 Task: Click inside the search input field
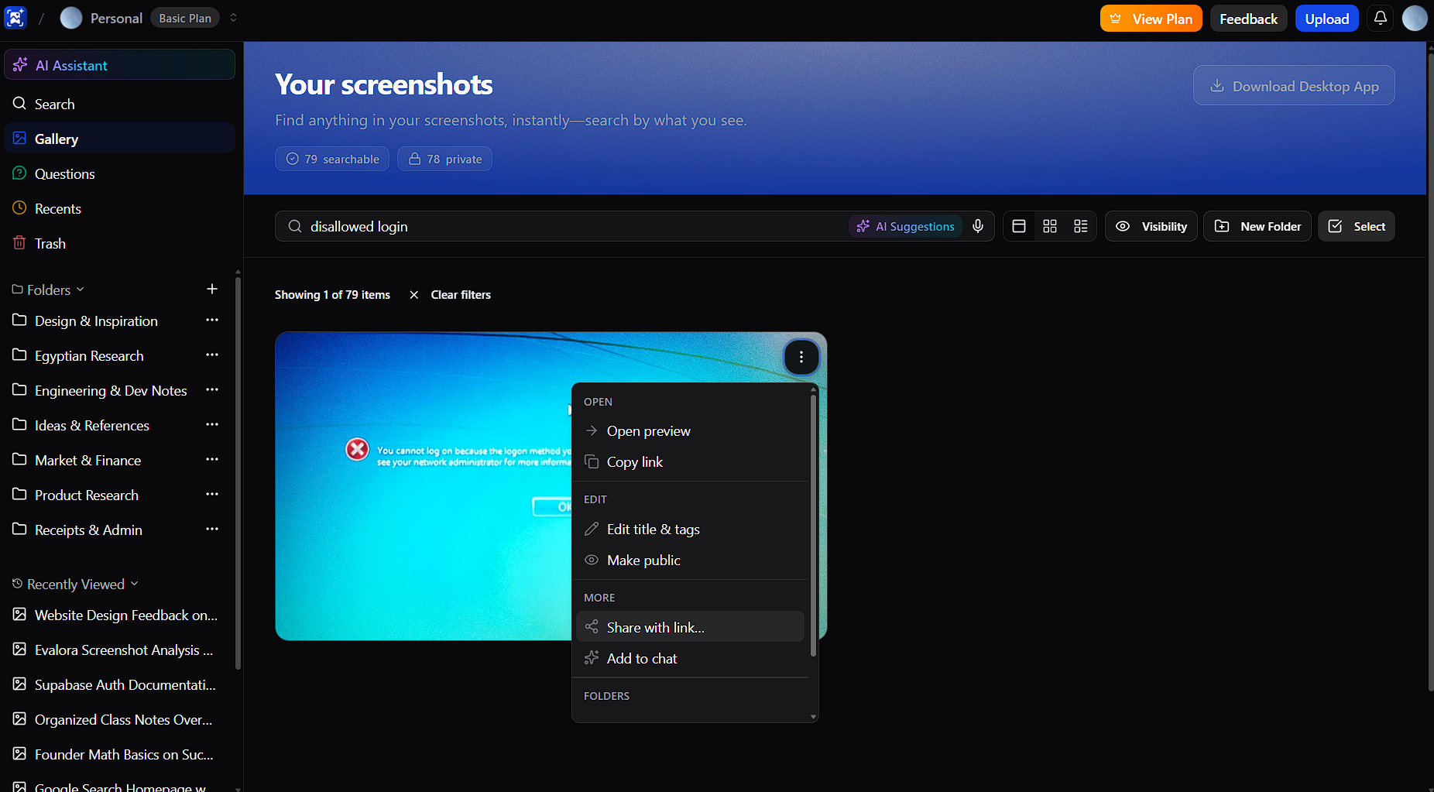(x=542, y=226)
